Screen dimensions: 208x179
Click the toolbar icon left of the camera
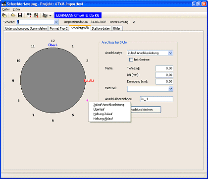coord(36,15)
